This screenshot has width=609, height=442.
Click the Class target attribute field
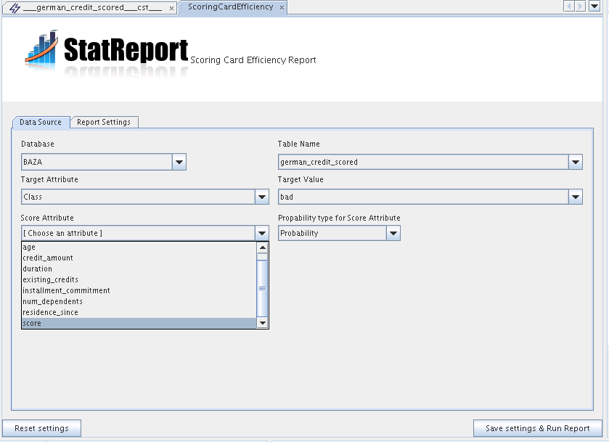pos(138,197)
